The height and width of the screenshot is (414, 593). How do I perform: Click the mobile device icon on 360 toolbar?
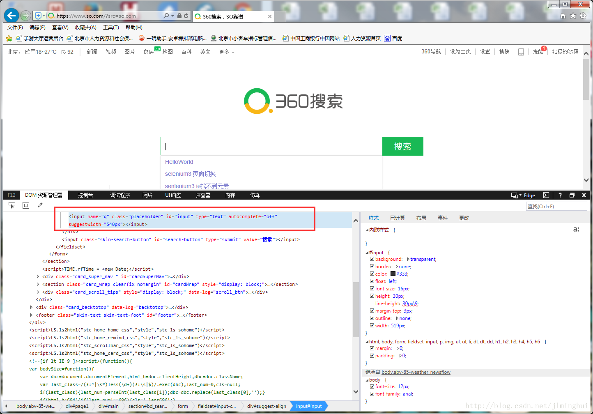pyautogui.click(x=521, y=52)
